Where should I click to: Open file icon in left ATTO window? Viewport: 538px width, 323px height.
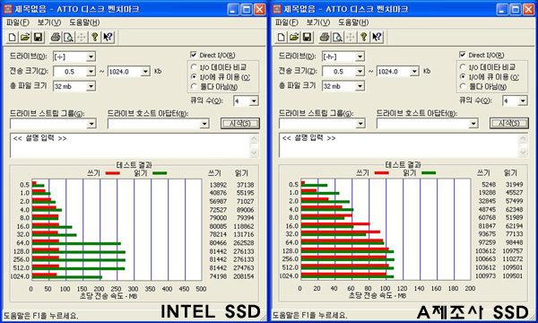point(25,37)
